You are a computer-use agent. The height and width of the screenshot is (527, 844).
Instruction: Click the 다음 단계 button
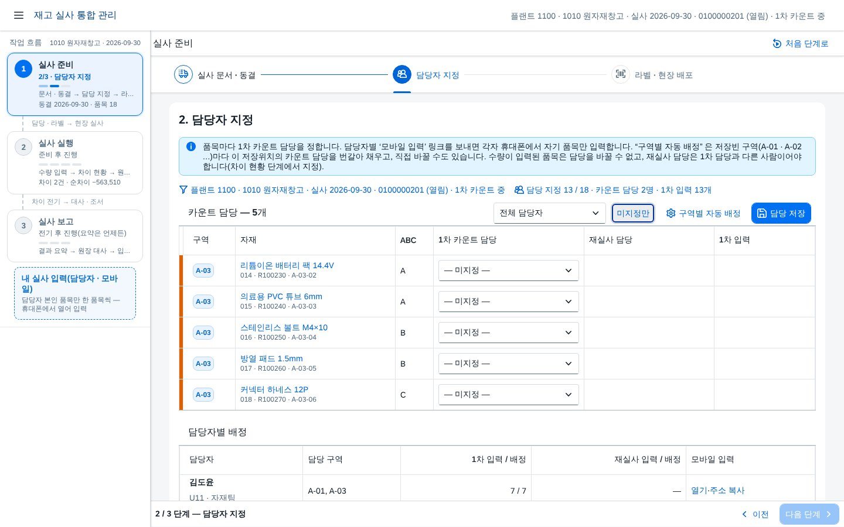(x=809, y=514)
